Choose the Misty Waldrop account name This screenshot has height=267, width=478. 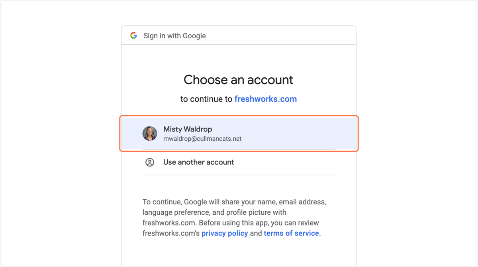pyautogui.click(x=188, y=129)
